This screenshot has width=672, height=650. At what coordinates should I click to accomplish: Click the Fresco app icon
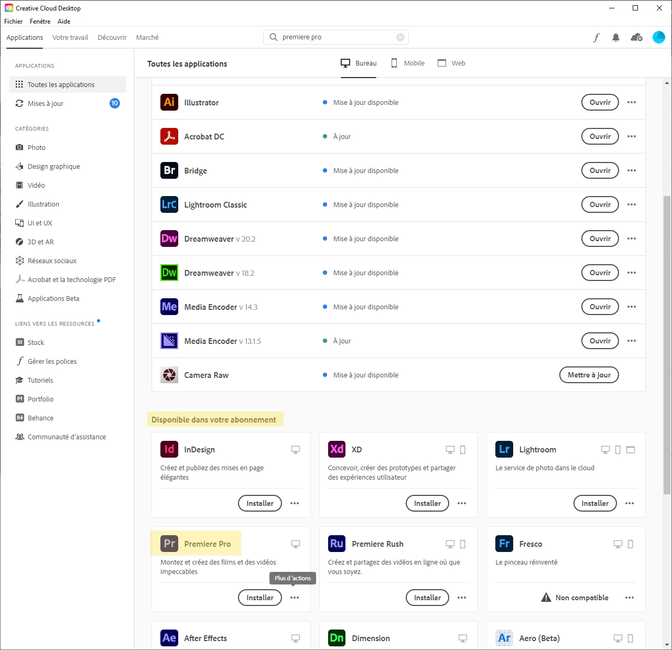pyautogui.click(x=504, y=544)
